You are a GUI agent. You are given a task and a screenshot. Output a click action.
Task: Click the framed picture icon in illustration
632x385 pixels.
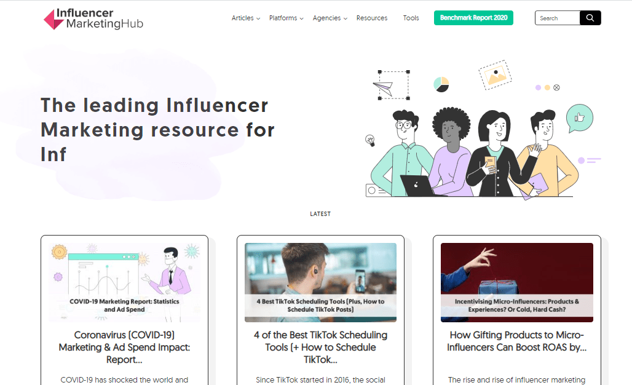[x=495, y=75]
